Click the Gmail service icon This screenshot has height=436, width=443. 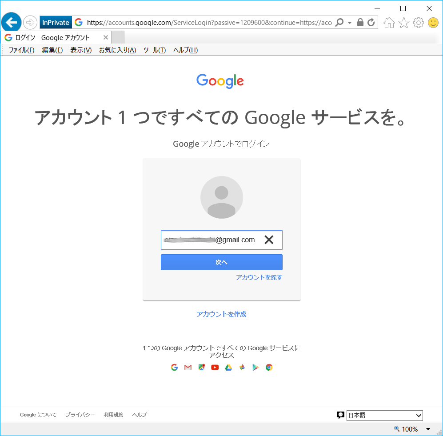click(188, 368)
